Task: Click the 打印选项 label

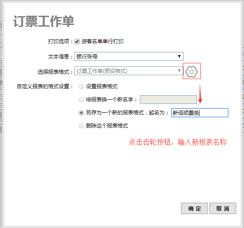Action: click(59, 41)
